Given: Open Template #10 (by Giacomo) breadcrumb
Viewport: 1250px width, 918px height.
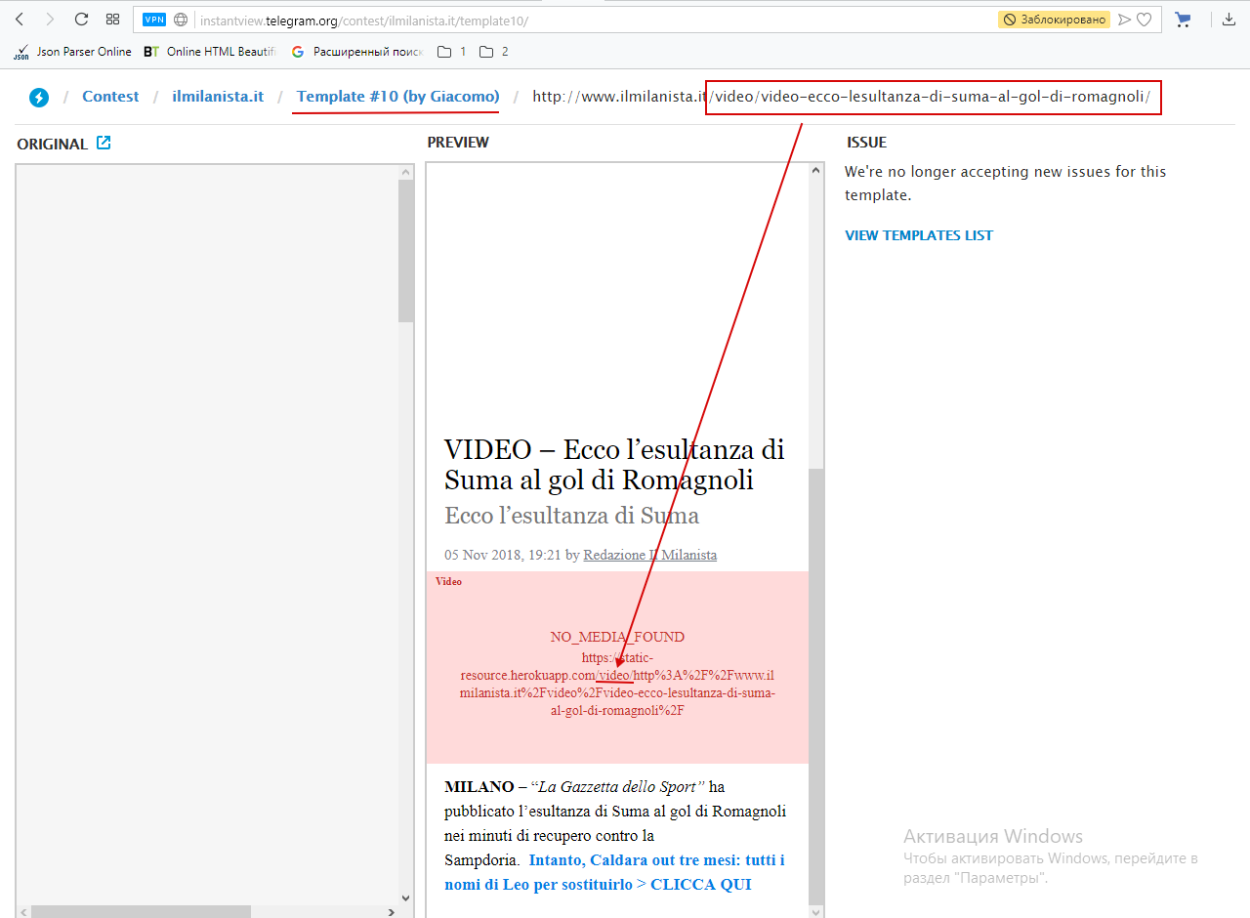Looking at the screenshot, I should click(397, 96).
